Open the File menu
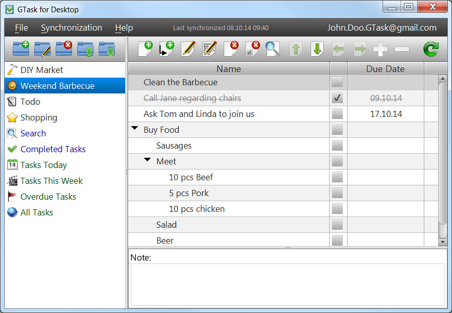 pyautogui.click(x=21, y=28)
